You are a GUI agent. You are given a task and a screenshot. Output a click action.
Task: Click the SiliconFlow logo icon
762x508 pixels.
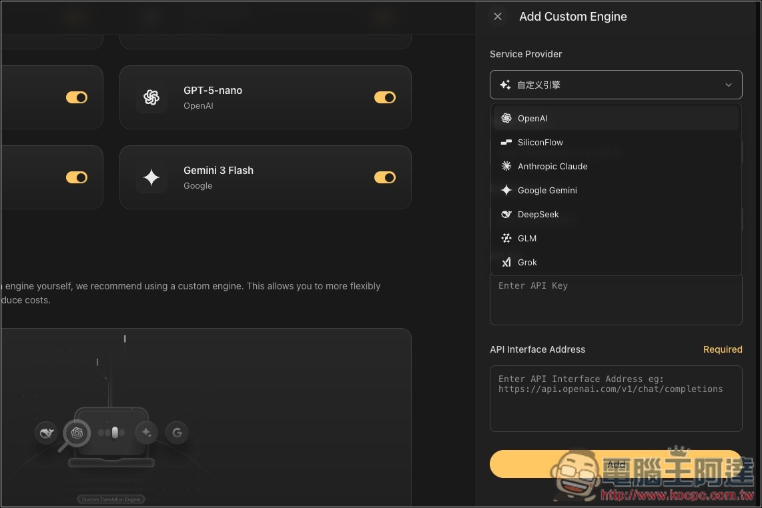pyautogui.click(x=506, y=142)
